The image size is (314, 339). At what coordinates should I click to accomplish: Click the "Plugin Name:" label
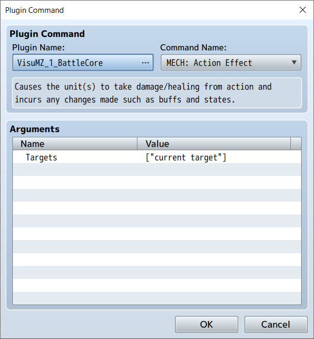[x=39, y=48]
